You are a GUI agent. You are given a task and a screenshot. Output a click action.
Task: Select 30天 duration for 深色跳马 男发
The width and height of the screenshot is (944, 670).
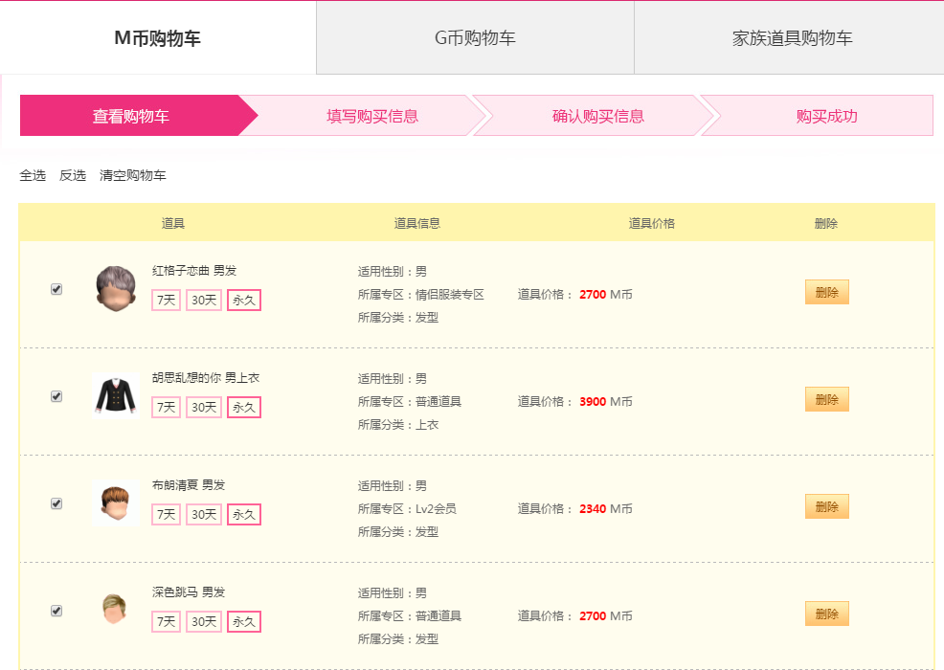pyautogui.click(x=204, y=621)
